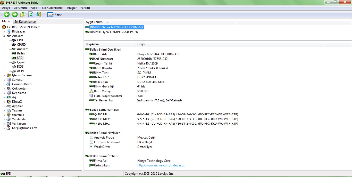Click the DirectX icon in the tree
The width and height of the screenshot is (352, 177).
[9, 102]
